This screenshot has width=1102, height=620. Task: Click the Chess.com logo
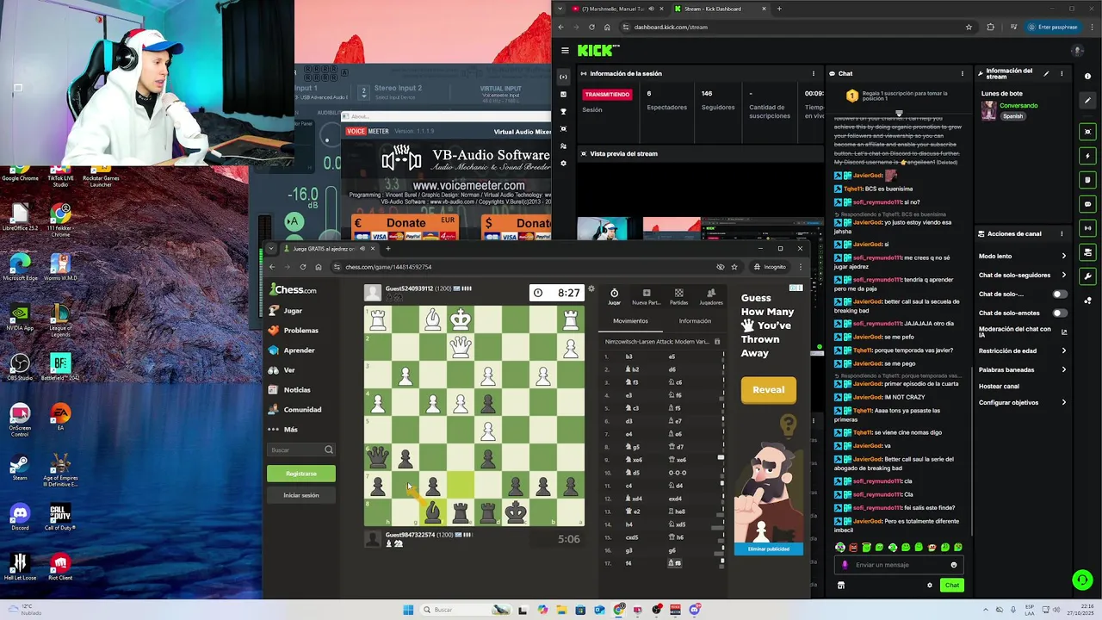(293, 289)
